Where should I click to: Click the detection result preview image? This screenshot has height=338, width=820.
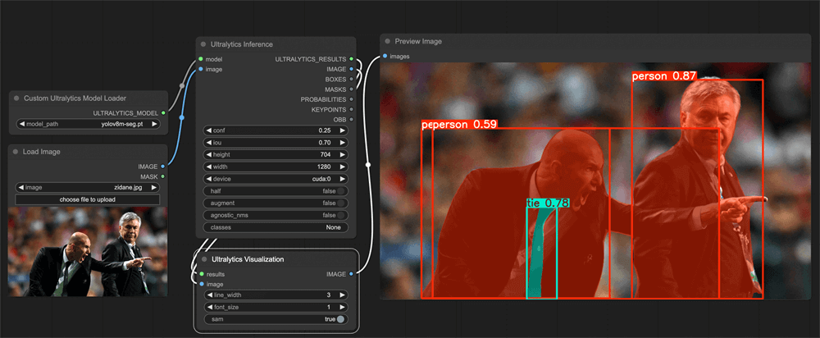coord(595,181)
